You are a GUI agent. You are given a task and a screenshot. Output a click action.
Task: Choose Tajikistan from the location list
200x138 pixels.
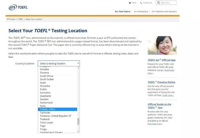(57, 113)
